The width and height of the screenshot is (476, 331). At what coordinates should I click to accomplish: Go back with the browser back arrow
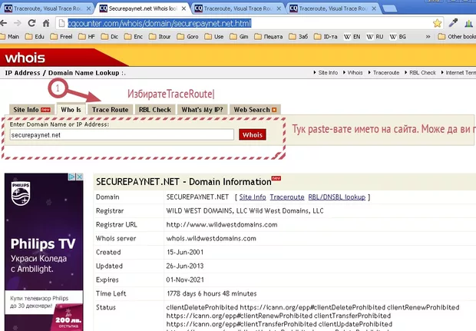pyautogui.click(x=3, y=23)
